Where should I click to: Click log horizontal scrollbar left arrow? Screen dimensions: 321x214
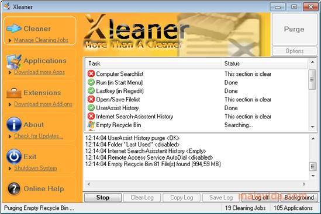[89, 184]
